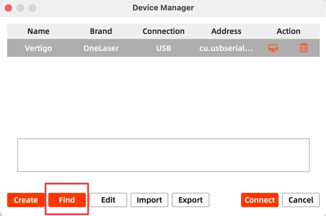Cancel the Device Manager dialog
Screen dimensions: 326x216
(301, 200)
